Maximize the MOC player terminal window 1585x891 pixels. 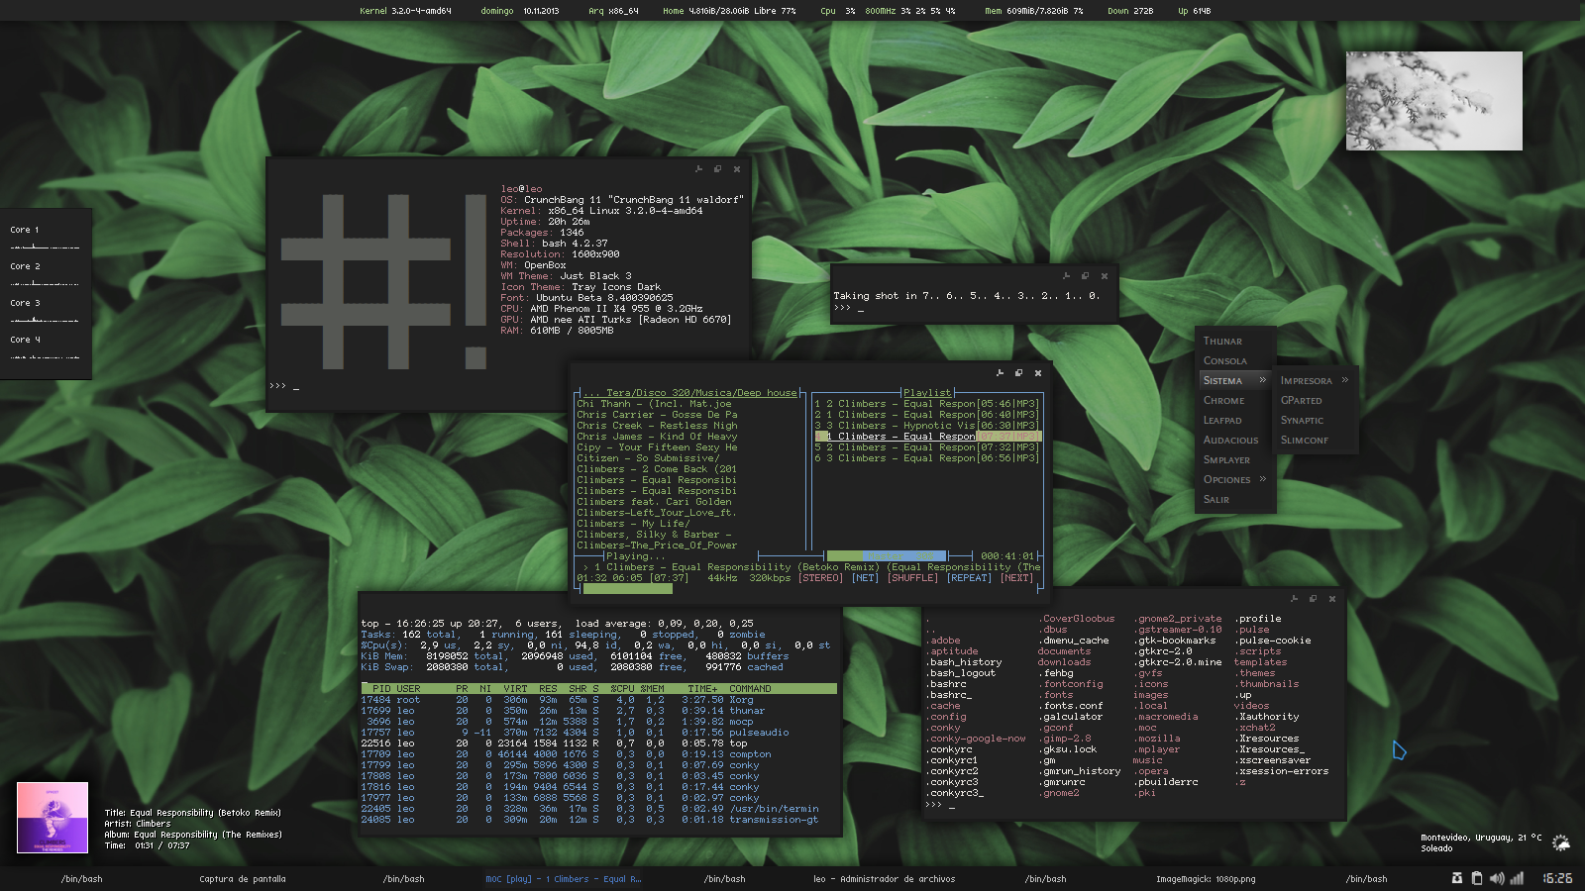click(x=1018, y=373)
